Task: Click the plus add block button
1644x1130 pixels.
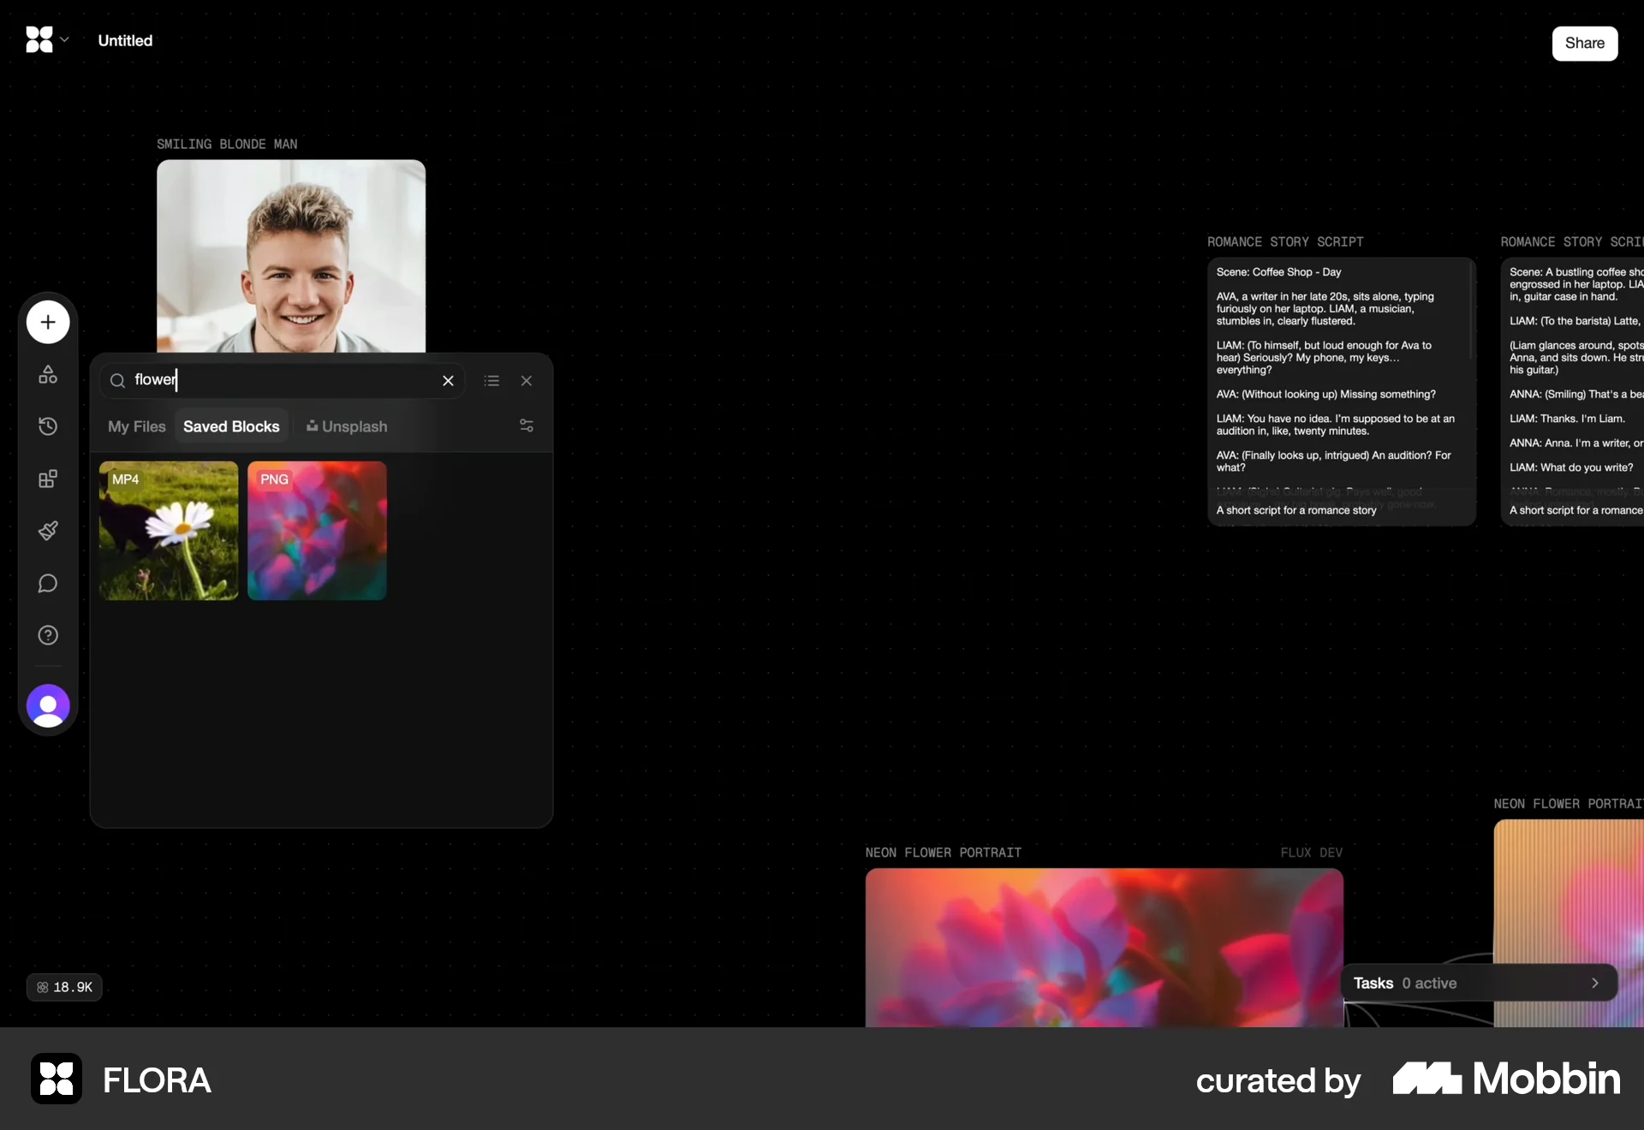Action: coord(48,322)
